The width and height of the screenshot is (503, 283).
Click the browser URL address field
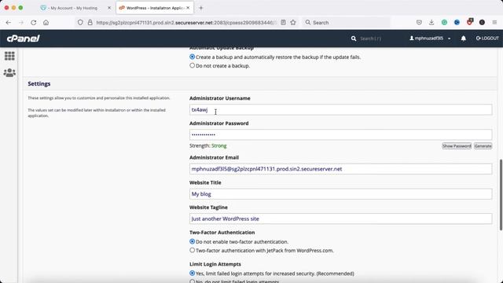186,23
